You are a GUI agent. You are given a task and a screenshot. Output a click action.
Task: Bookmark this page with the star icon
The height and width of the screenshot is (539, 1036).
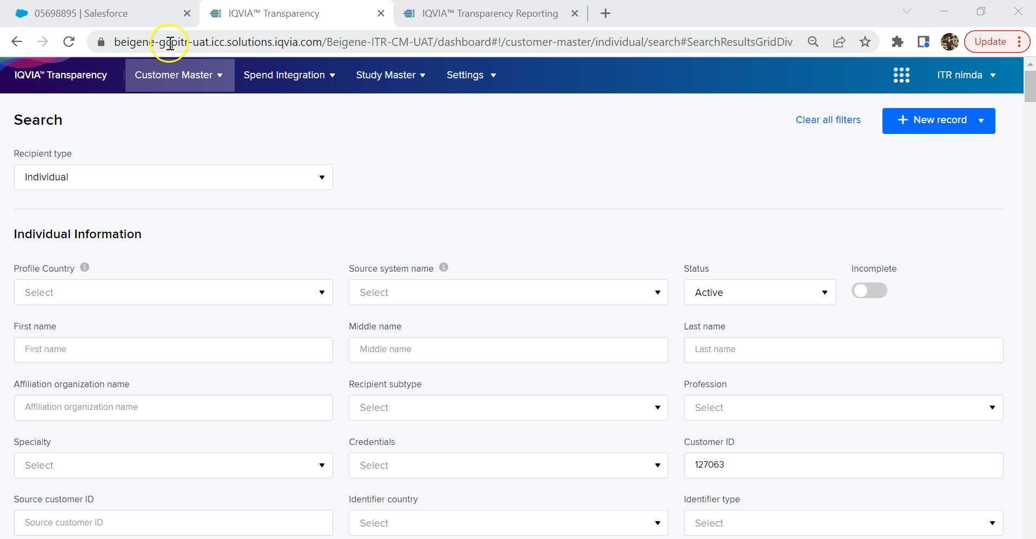pyautogui.click(x=865, y=42)
